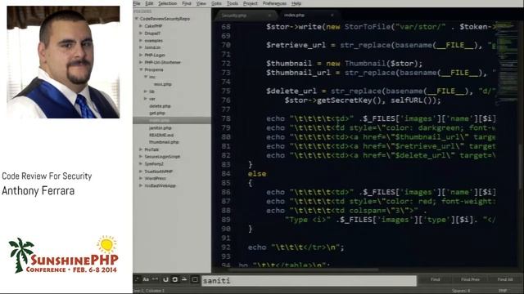
Task: Open the Help menu
Action: click(296, 3)
